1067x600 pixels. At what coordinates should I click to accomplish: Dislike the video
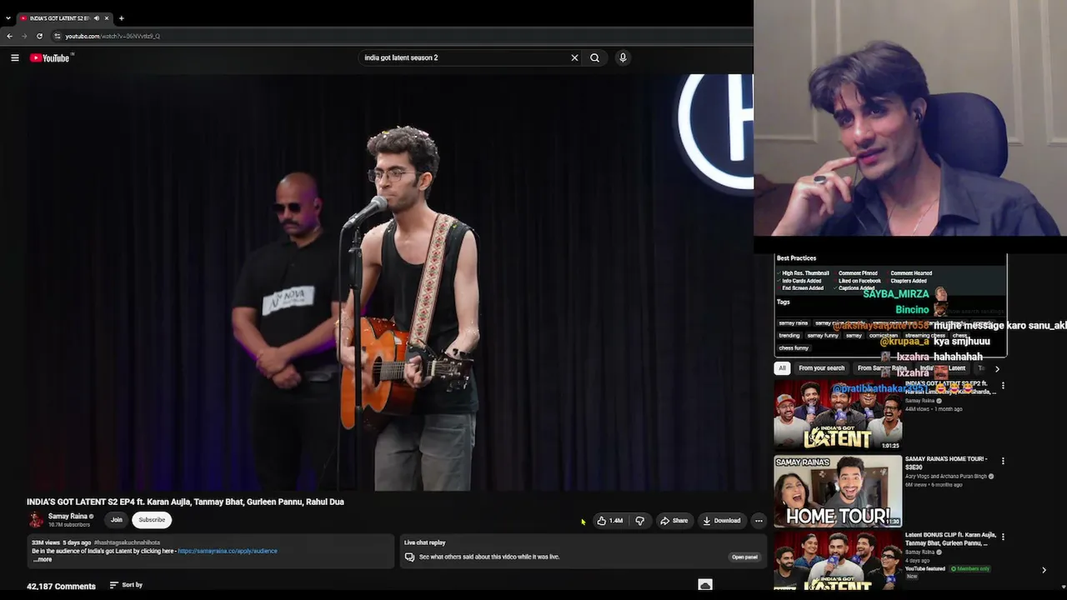coord(640,521)
